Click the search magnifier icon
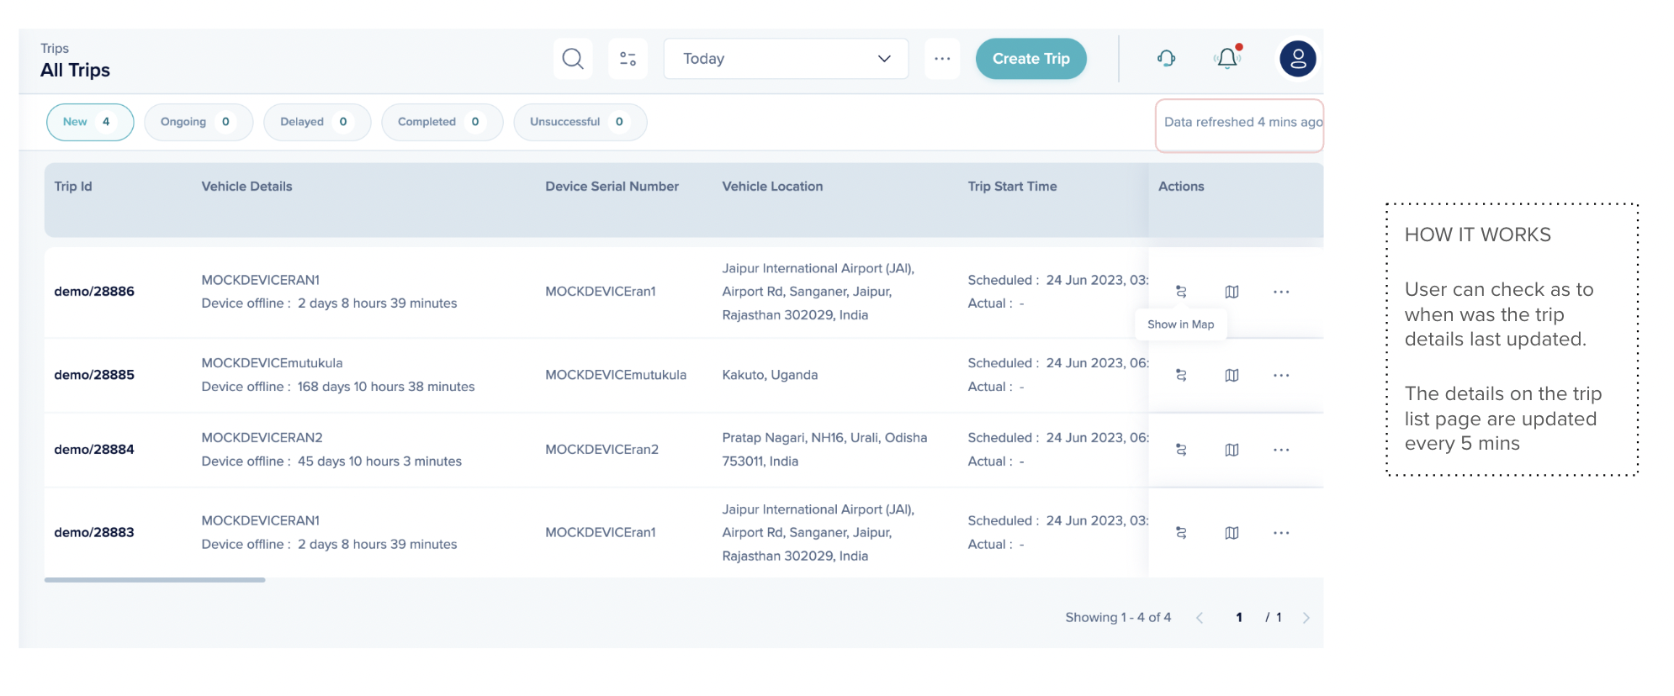The height and width of the screenshot is (696, 1674). pos(573,59)
